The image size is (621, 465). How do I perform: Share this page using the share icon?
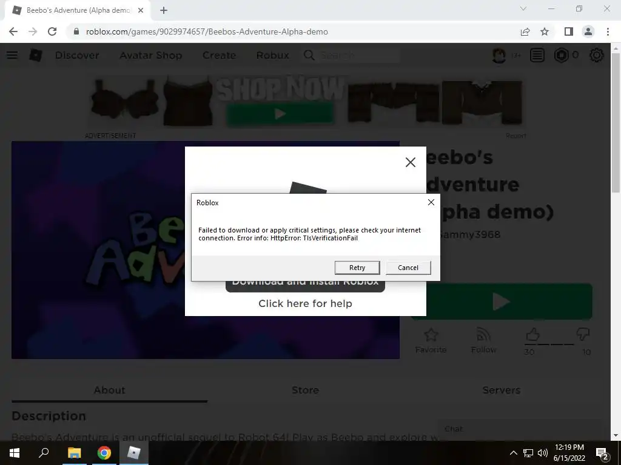click(525, 31)
